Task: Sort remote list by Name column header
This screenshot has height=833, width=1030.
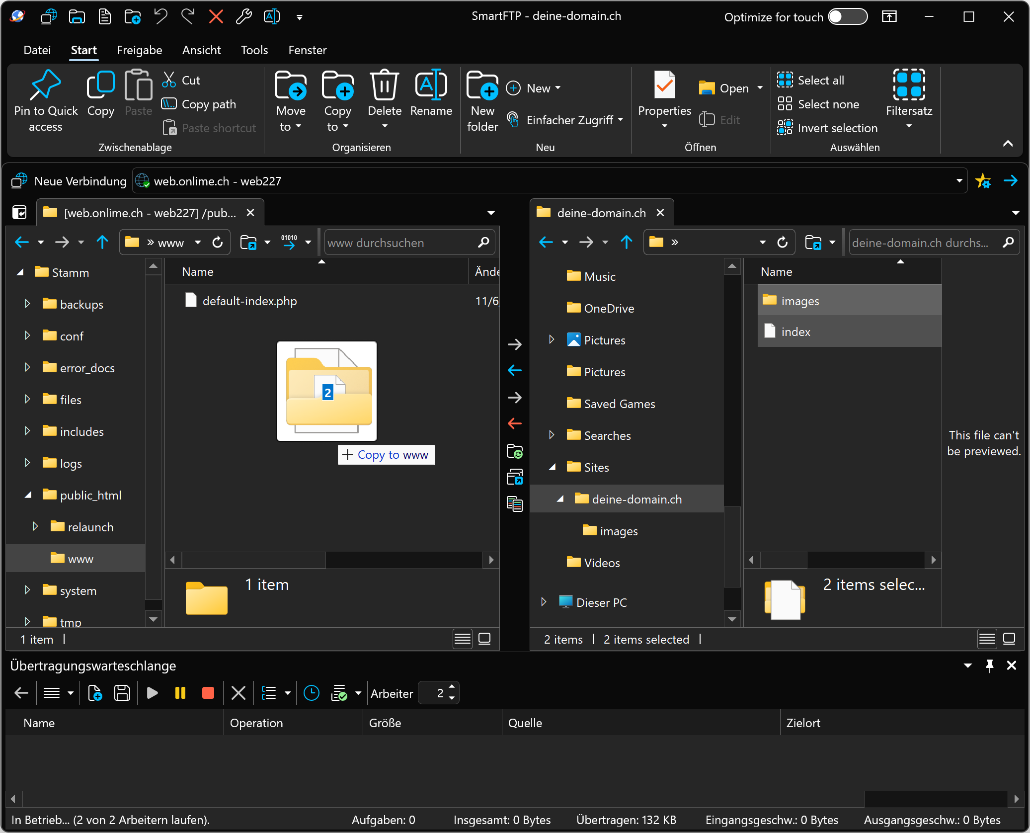Action: coord(316,271)
